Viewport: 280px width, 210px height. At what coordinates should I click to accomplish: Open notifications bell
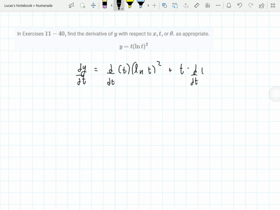(x=229, y=5)
